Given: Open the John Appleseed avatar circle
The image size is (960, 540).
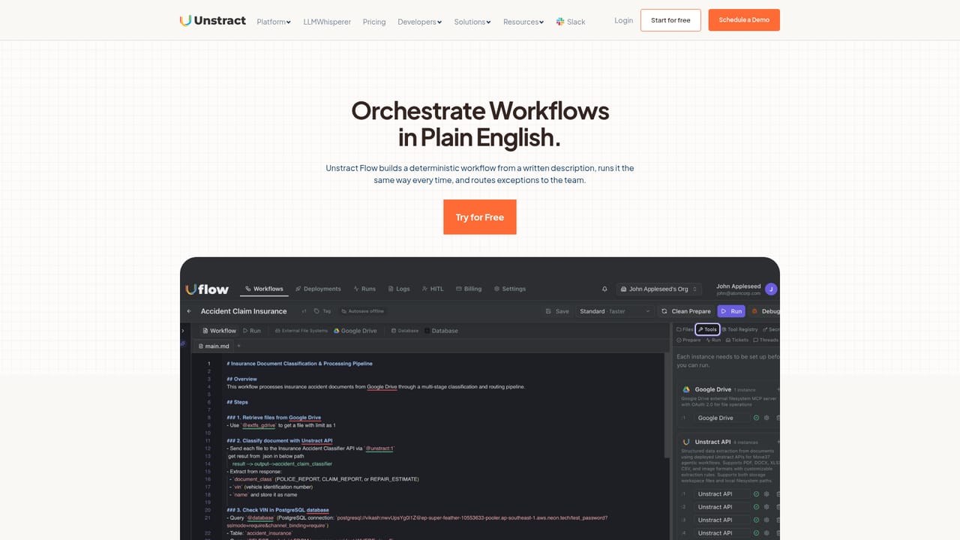Looking at the screenshot, I should point(772,289).
